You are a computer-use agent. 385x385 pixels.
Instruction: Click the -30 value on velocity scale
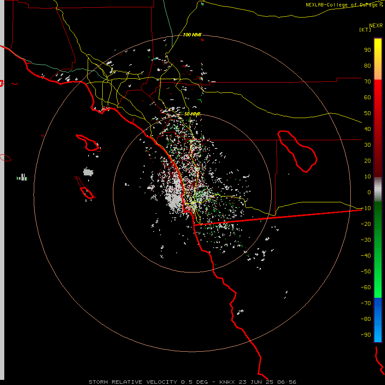tap(366, 240)
